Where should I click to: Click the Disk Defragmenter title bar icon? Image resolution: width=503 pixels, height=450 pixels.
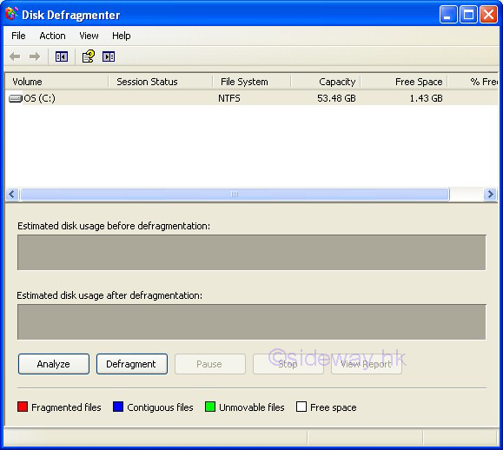(11, 14)
